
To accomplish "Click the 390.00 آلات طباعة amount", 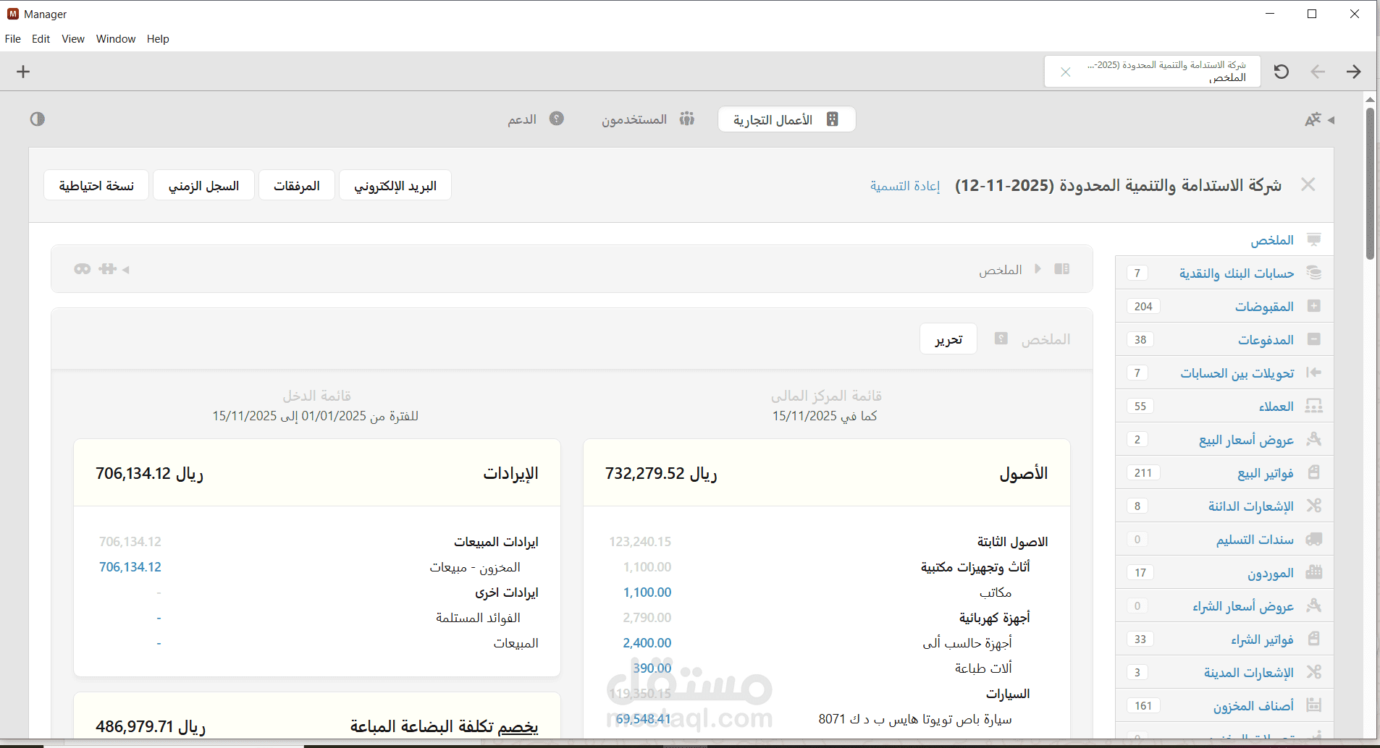I will (x=652, y=668).
